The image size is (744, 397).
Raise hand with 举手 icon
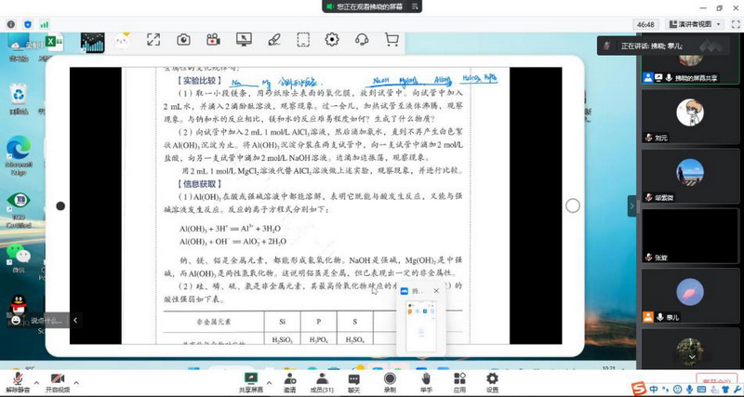(x=426, y=380)
